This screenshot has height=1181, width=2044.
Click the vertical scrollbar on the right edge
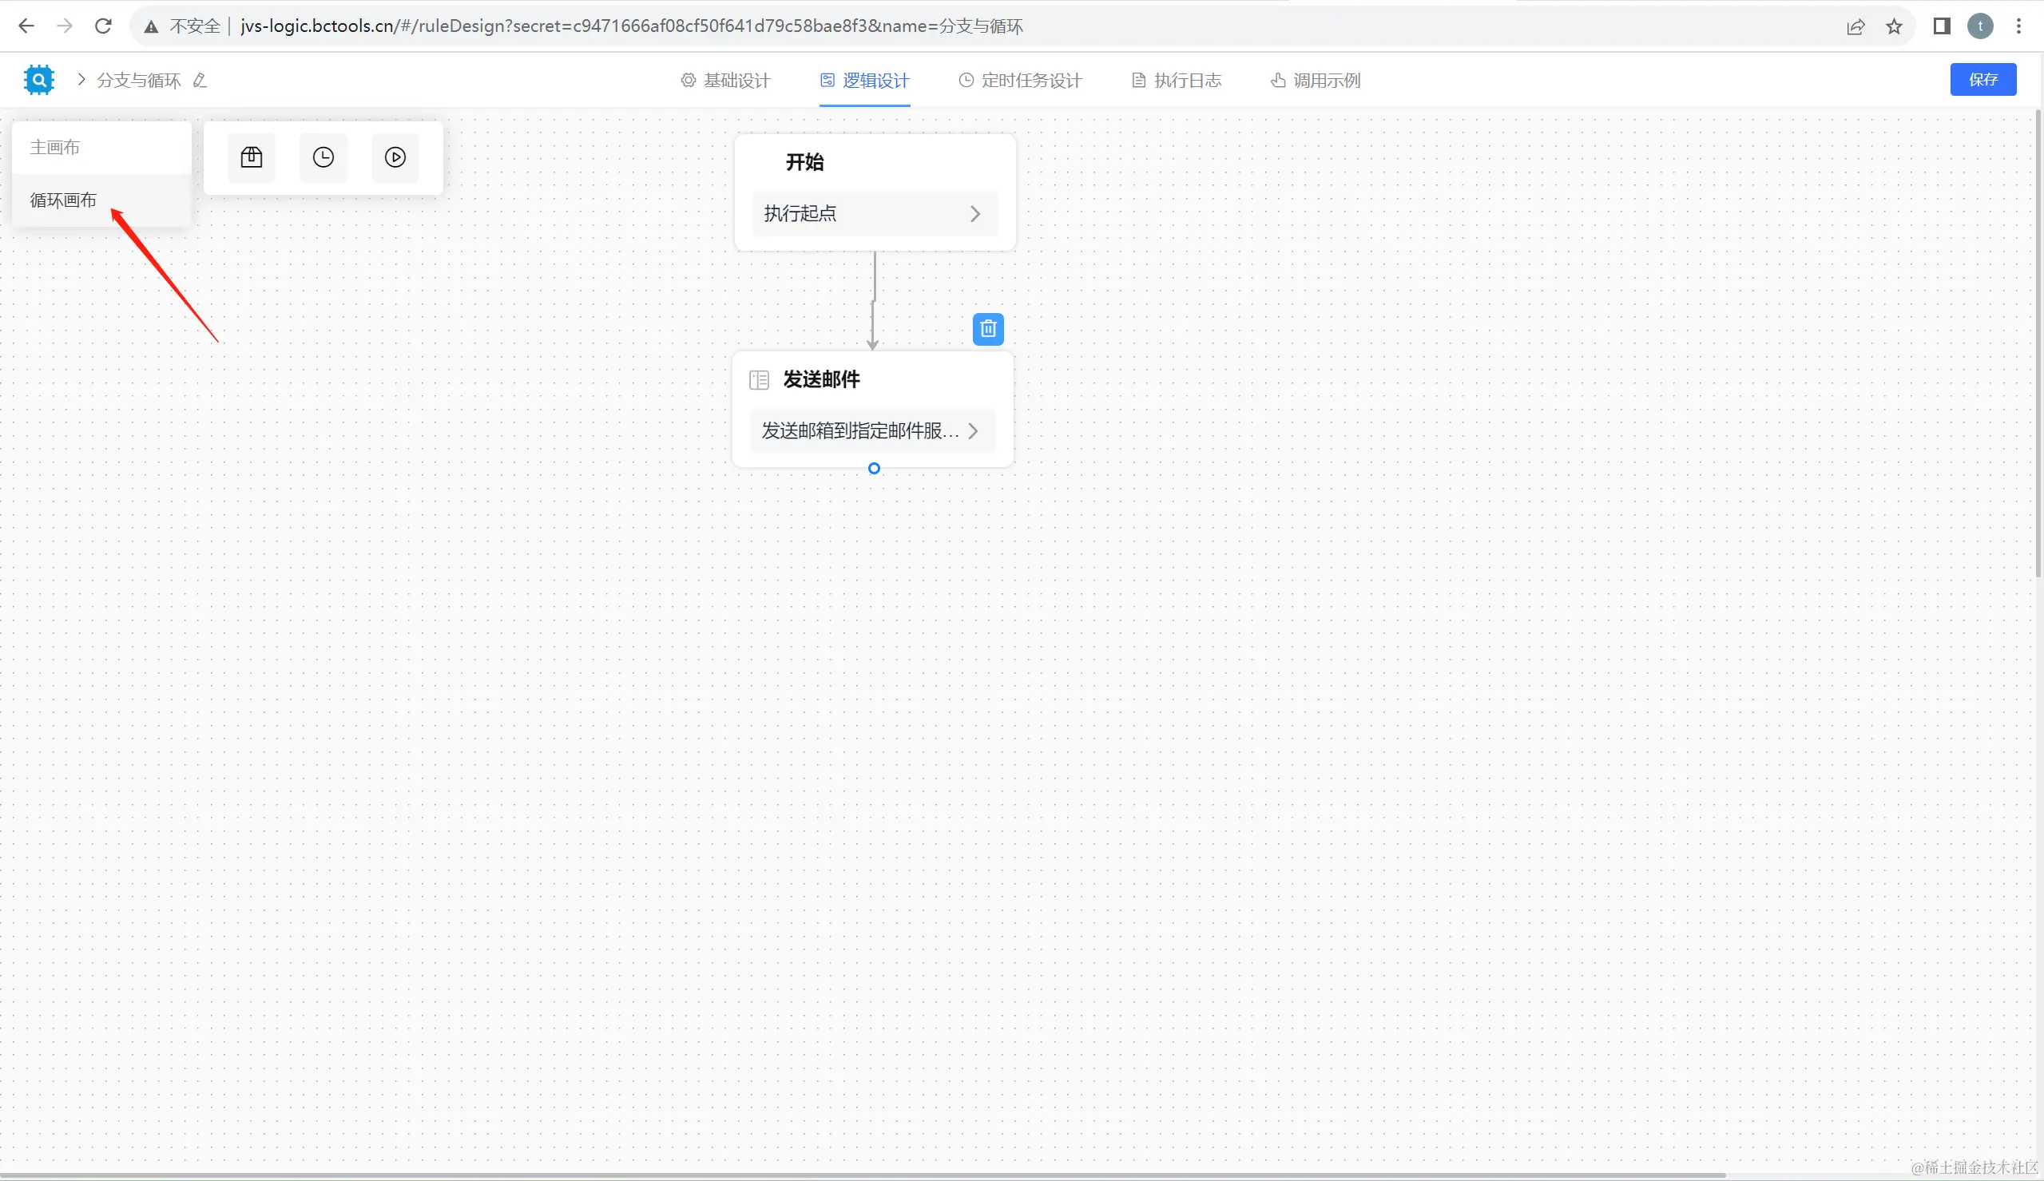coord(2038,341)
